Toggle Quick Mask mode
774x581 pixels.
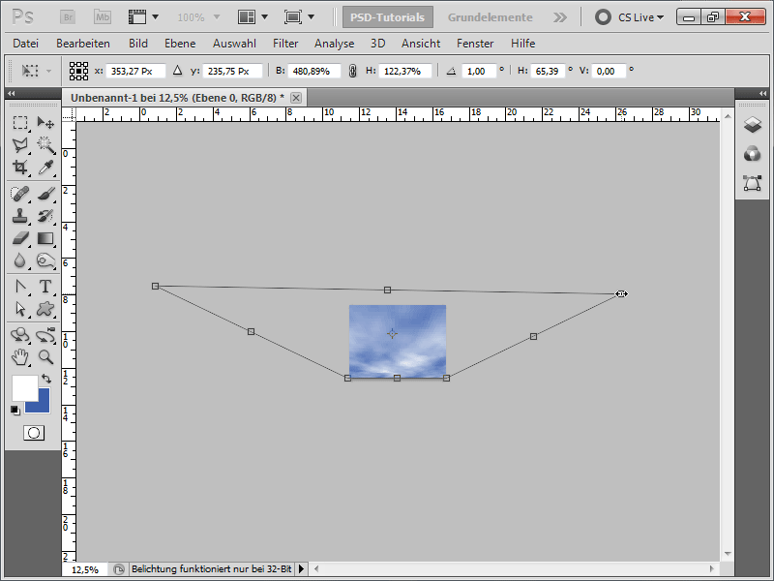[x=34, y=433]
